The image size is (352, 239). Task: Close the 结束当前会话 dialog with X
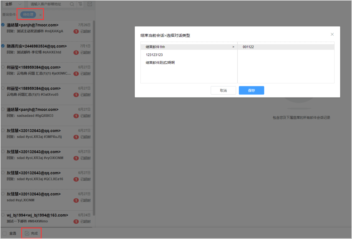pyautogui.click(x=332, y=34)
